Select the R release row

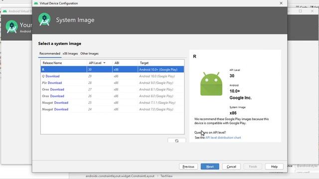pos(112,70)
